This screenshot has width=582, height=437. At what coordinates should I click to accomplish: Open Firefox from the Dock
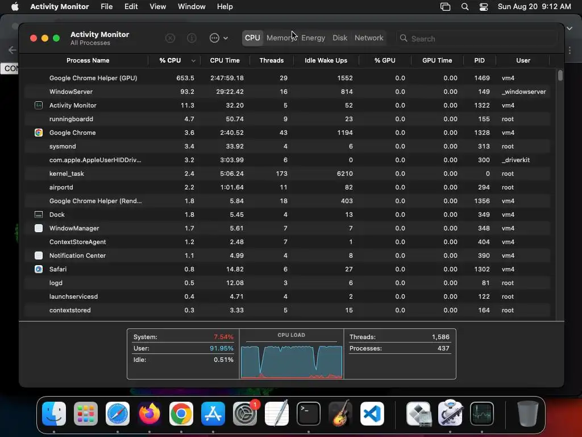point(149,414)
